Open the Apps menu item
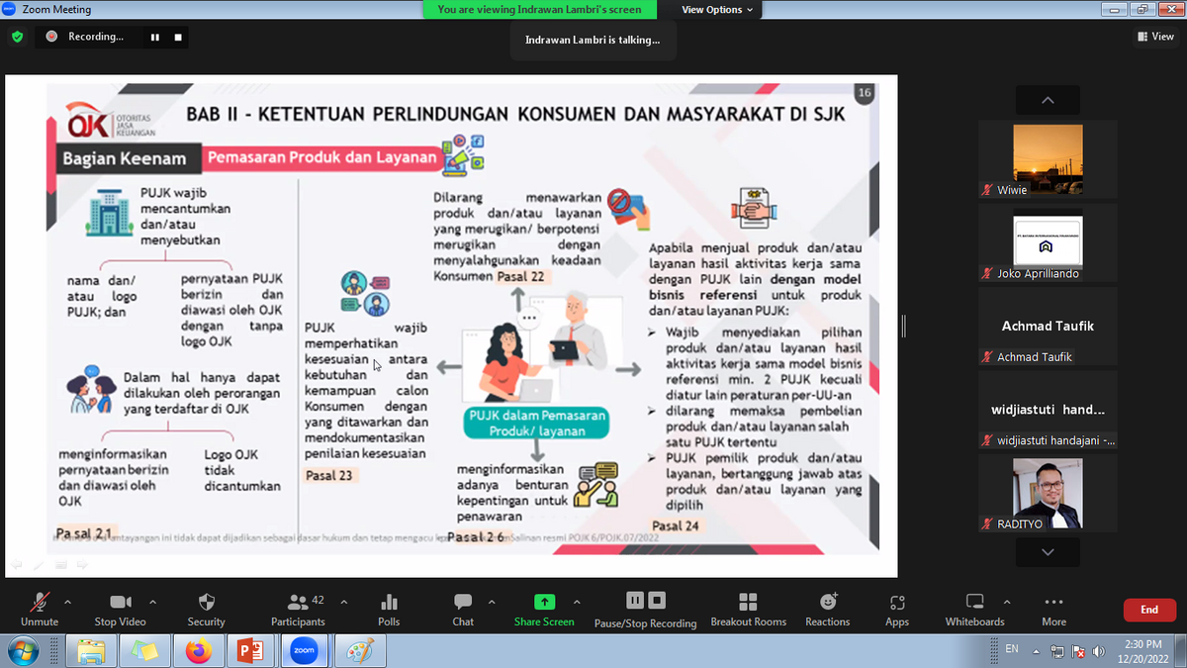This screenshot has width=1187, height=668. click(897, 608)
